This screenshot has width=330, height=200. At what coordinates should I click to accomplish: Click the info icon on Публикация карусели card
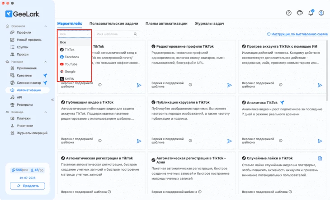(x=190, y=141)
